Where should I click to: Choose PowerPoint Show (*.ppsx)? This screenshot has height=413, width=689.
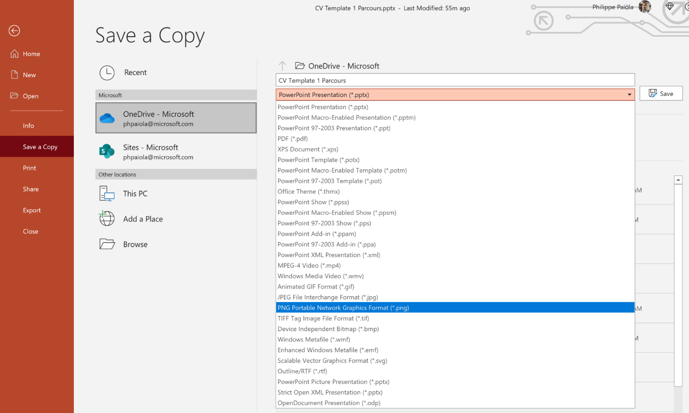click(455, 202)
